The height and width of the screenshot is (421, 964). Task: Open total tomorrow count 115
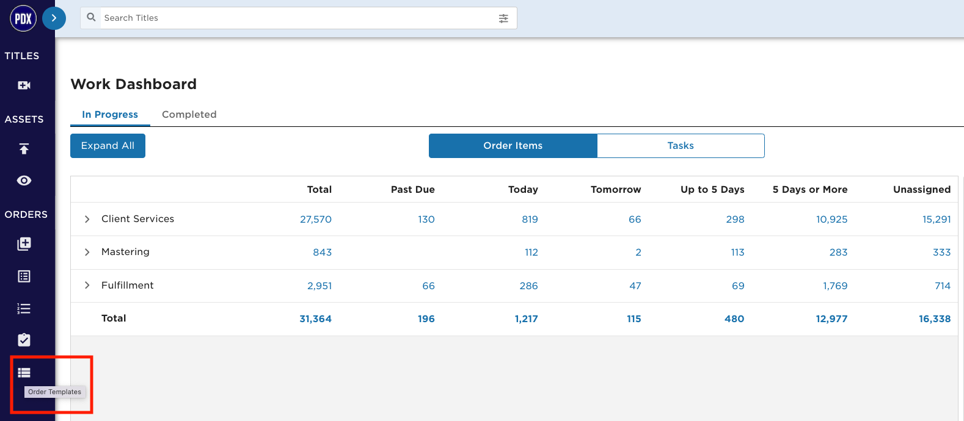click(634, 319)
